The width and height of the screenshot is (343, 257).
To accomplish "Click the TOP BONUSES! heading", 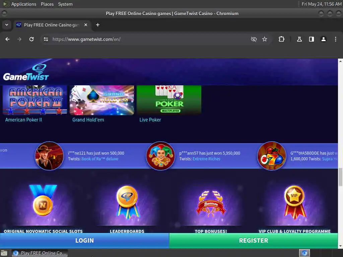I will [211, 231].
